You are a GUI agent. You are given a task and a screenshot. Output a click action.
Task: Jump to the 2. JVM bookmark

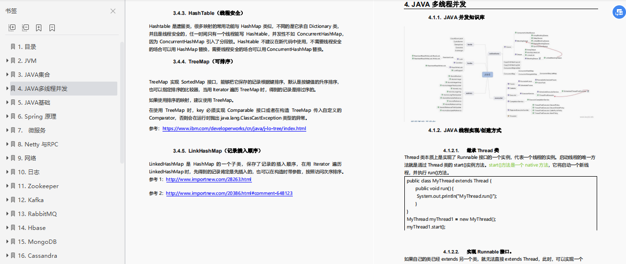coord(27,60)
